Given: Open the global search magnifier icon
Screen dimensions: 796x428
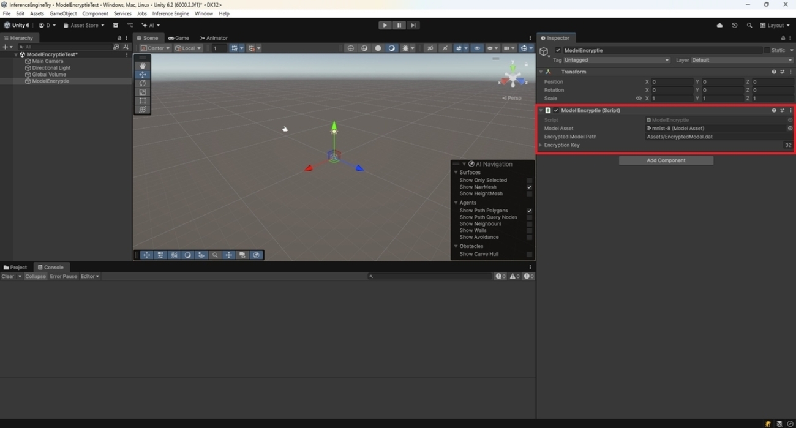Looking at the screenshot, I should [x=749, y=25].
